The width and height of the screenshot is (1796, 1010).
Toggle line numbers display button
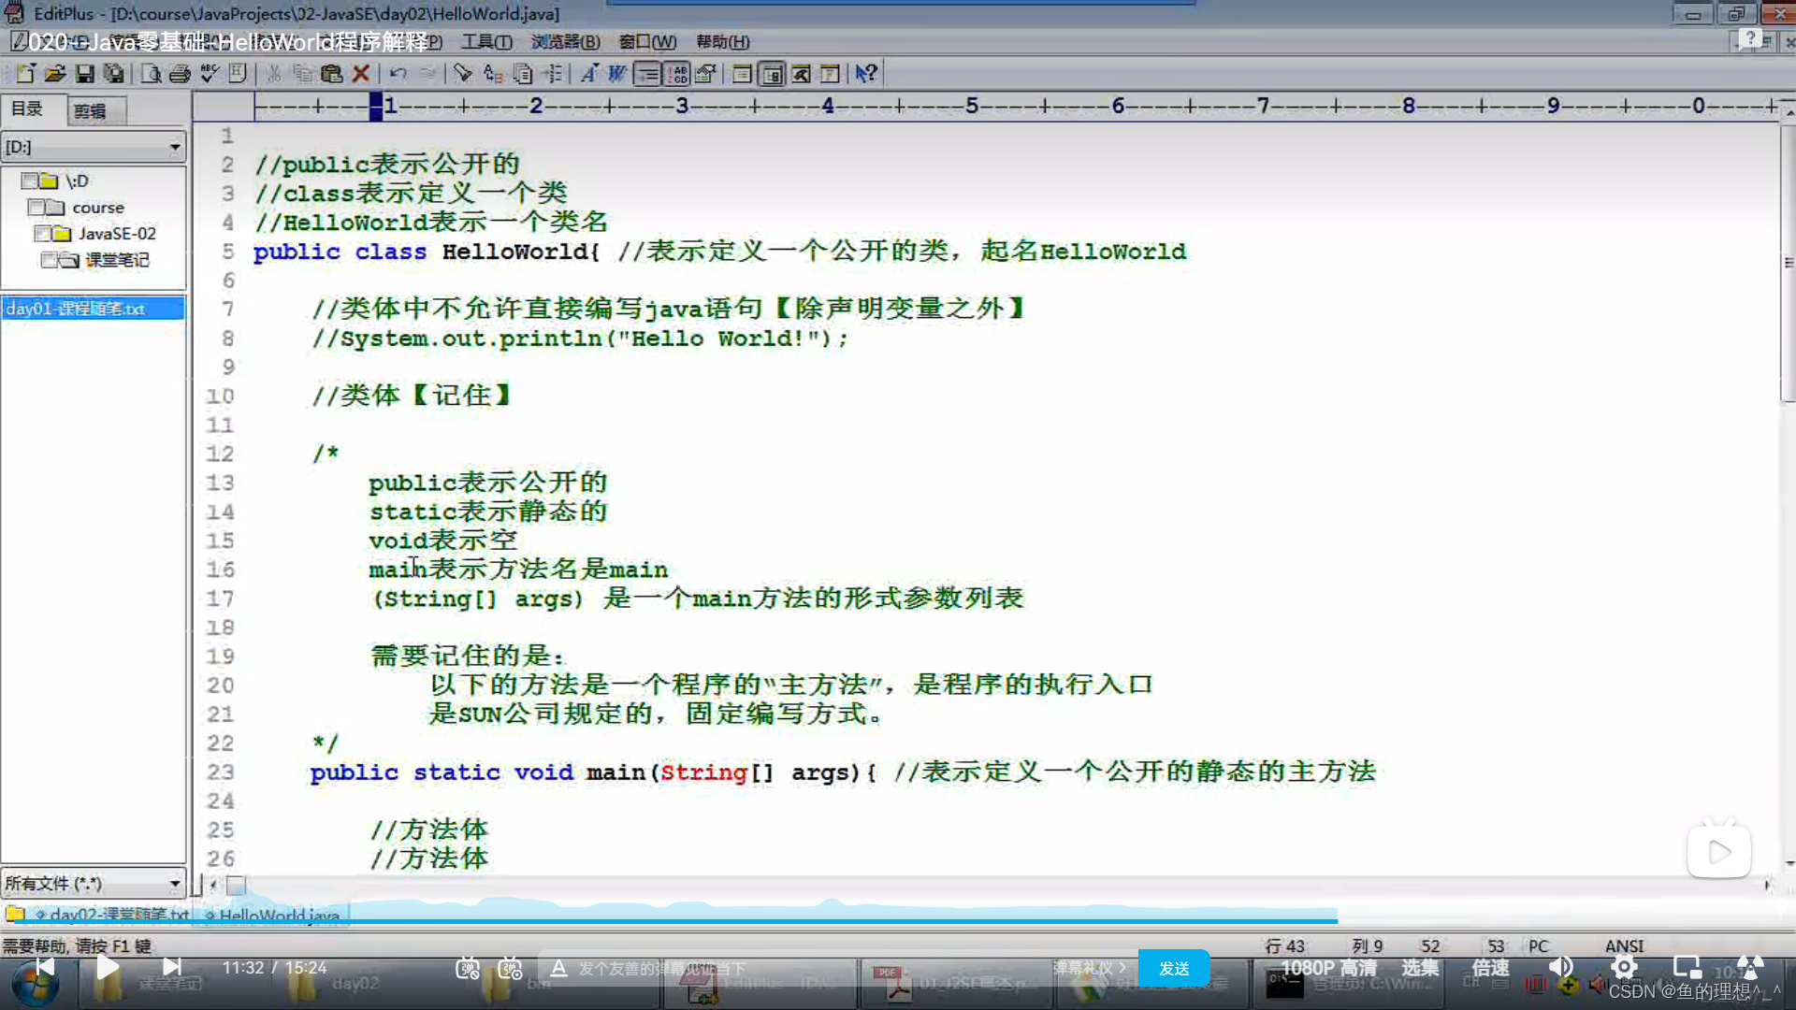coord(677,74)
